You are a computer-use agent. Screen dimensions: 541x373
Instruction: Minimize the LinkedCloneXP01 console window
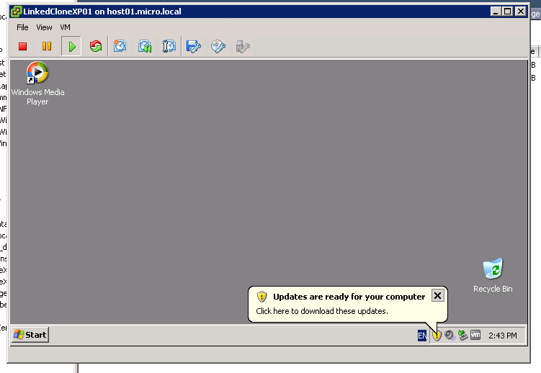pyautogui.click(x=496, y=12)
